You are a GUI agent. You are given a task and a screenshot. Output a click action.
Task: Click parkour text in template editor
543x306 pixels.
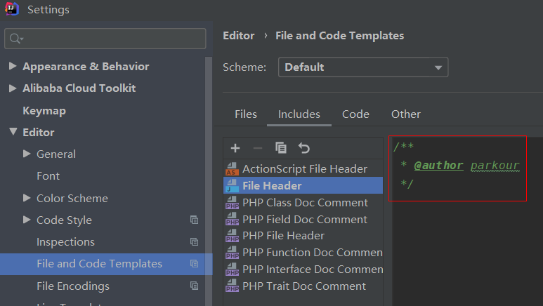tap(495, 166)
